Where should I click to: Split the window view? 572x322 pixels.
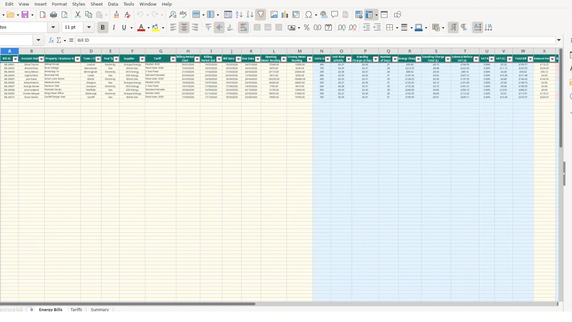click(x=384, y=15)
